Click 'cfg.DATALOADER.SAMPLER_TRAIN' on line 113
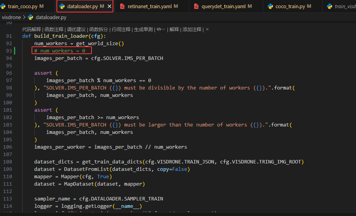Image resolution: width=356 pixels, height=216 pixels. tap(121, 199)
